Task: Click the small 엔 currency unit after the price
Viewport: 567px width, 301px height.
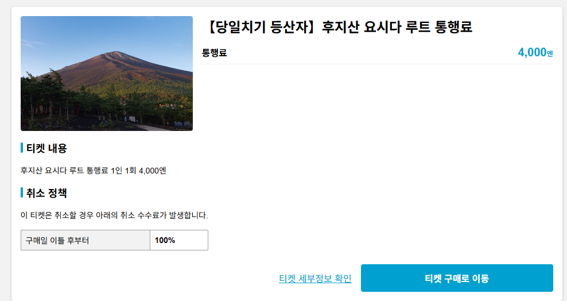Action: (x=550, y=54)
